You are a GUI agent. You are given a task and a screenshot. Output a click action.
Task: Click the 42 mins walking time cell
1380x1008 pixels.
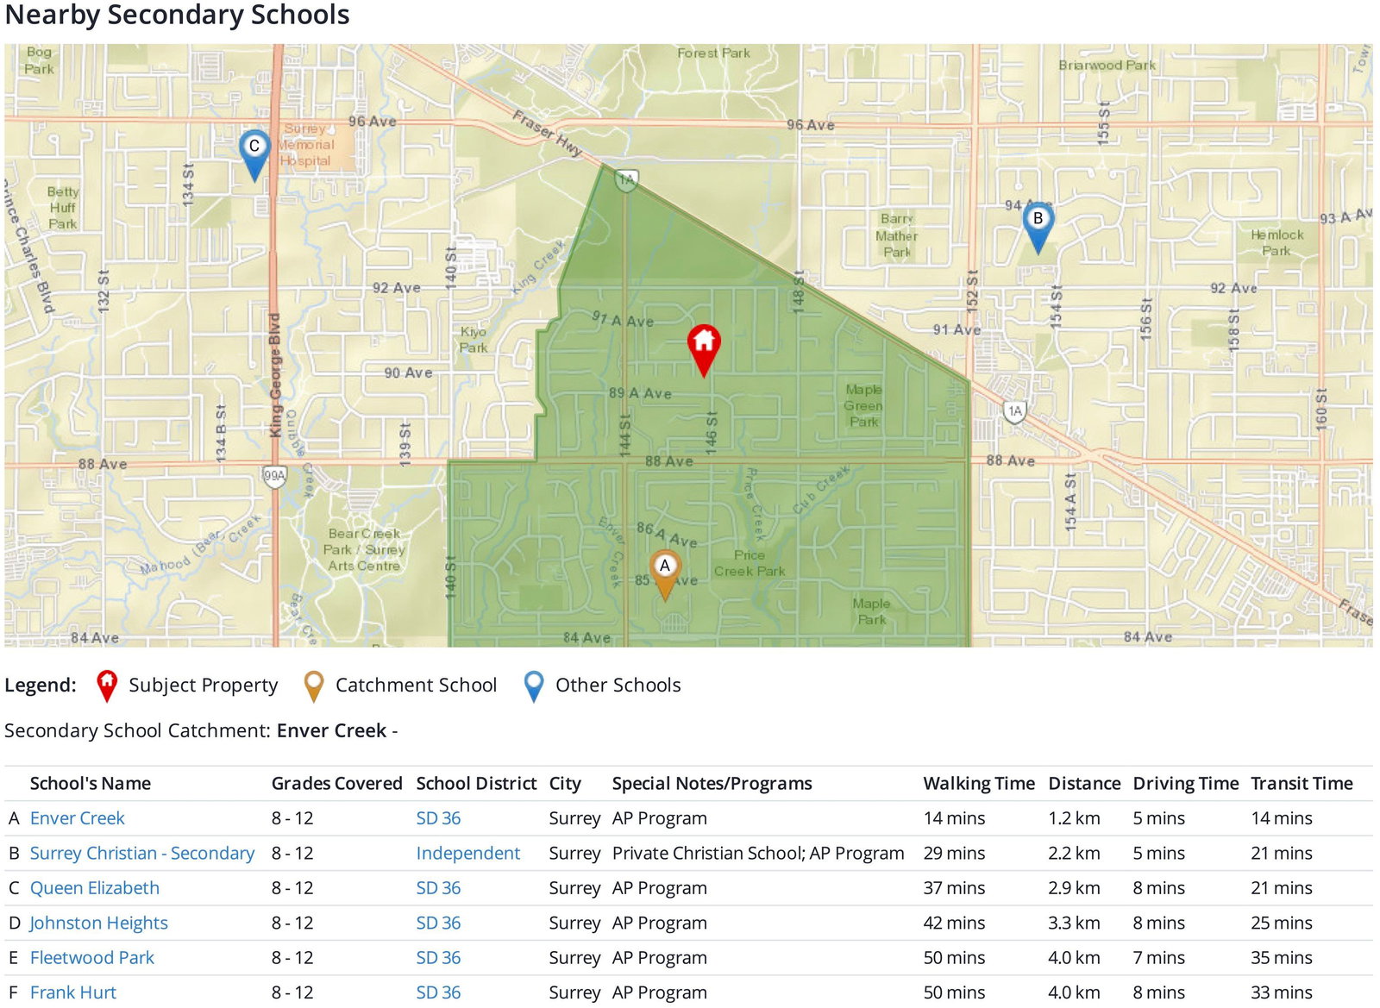(x=954, y=923)
